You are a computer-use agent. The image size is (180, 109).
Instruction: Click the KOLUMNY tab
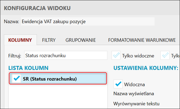pyautogui.click(x=20, y=40)
